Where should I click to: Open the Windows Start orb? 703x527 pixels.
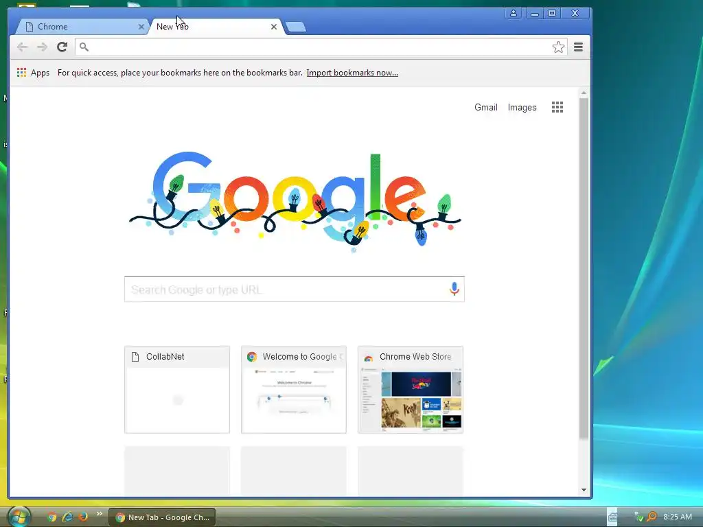point(19,517)
